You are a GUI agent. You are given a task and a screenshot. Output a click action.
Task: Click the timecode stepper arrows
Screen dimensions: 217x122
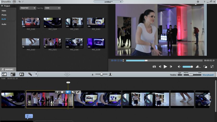click(x=123, y=60)
